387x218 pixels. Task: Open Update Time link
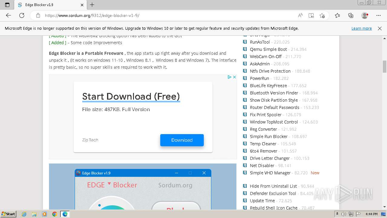(x=262, y=201)
